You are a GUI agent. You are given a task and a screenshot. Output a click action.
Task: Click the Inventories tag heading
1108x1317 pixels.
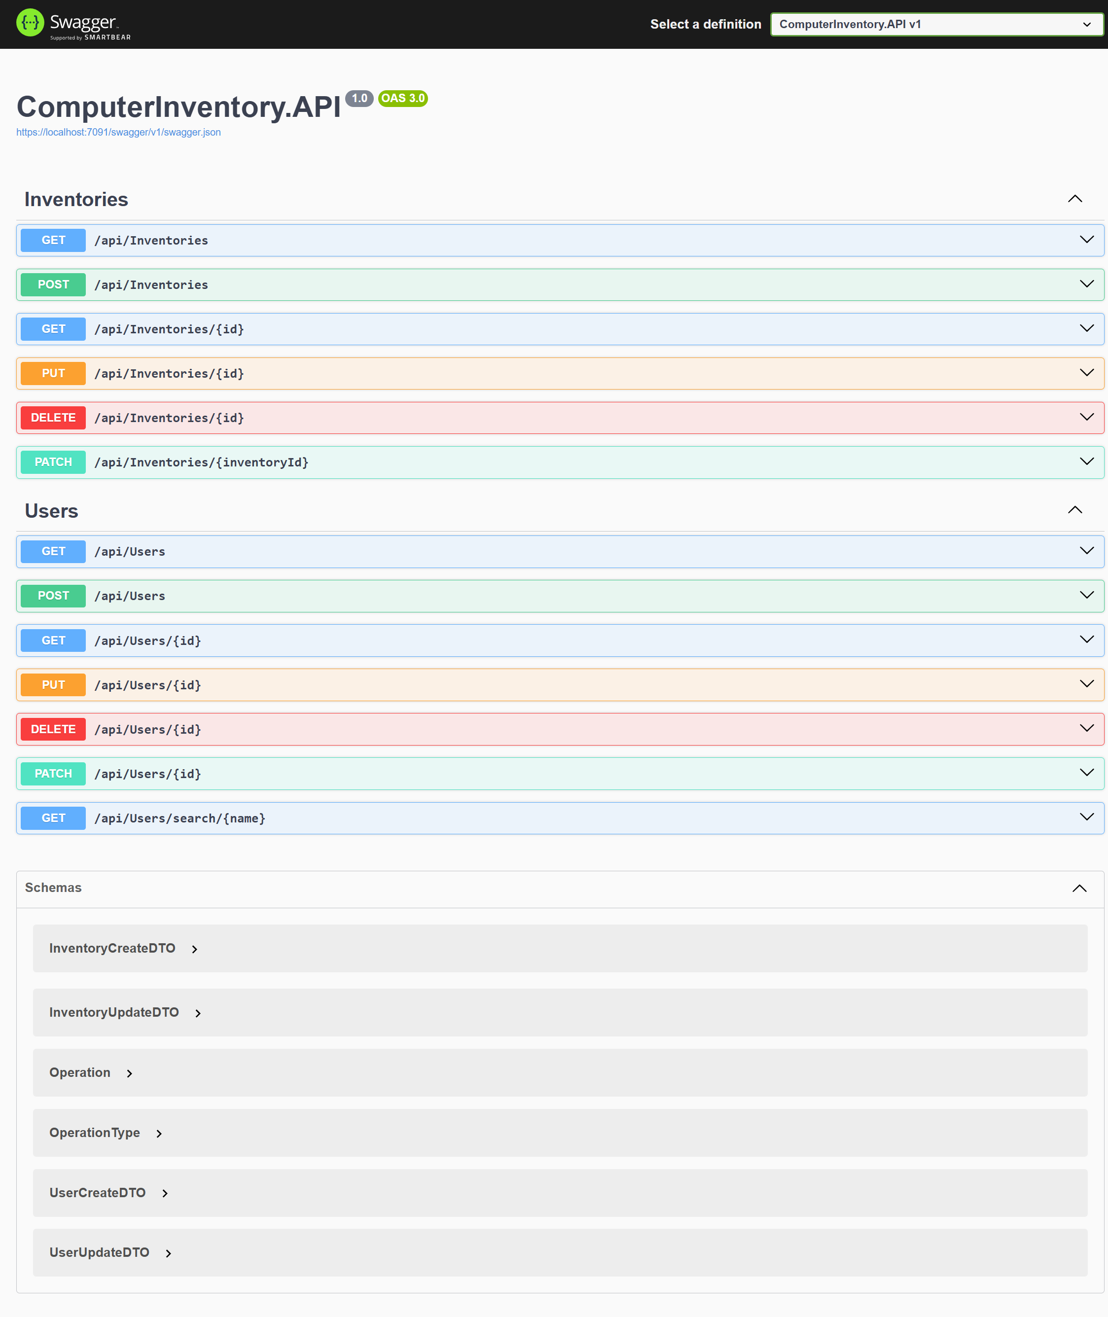(76, 199)
